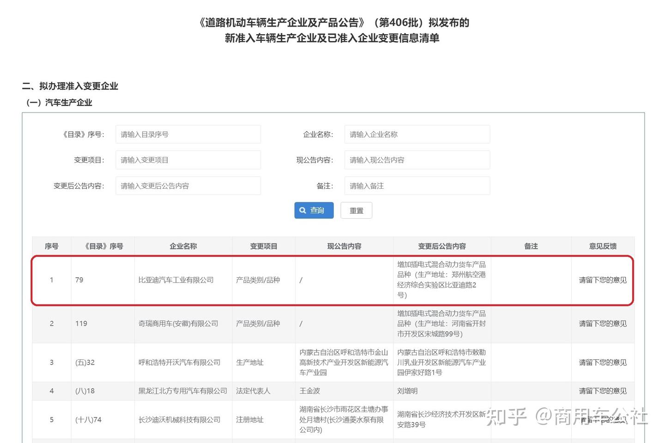Click the catalog number 119 cell
The width and height of the screenshot is (665, 443).
coord(103,323)
